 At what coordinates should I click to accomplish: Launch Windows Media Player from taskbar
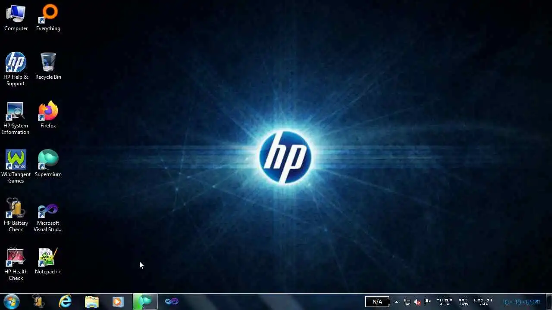coord(118,301)
